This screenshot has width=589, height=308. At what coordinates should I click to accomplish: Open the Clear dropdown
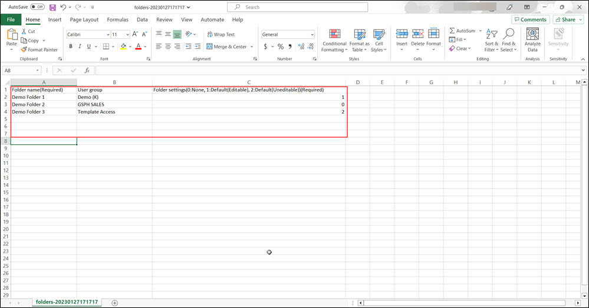point(460,48)
